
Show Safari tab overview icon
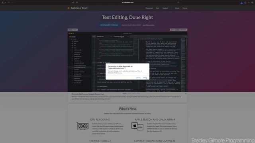(x=252, y=2)
